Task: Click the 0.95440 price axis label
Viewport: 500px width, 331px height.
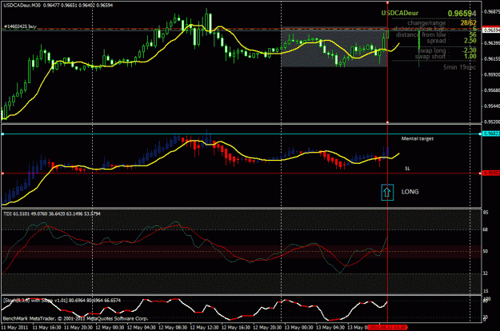Action: (491, 106)
